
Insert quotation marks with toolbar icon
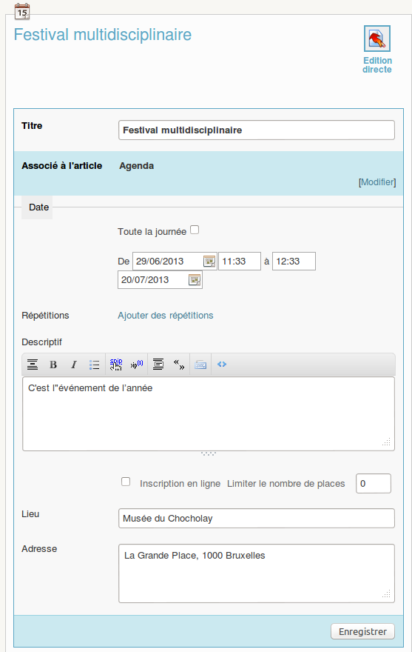(x=179, y=365)
